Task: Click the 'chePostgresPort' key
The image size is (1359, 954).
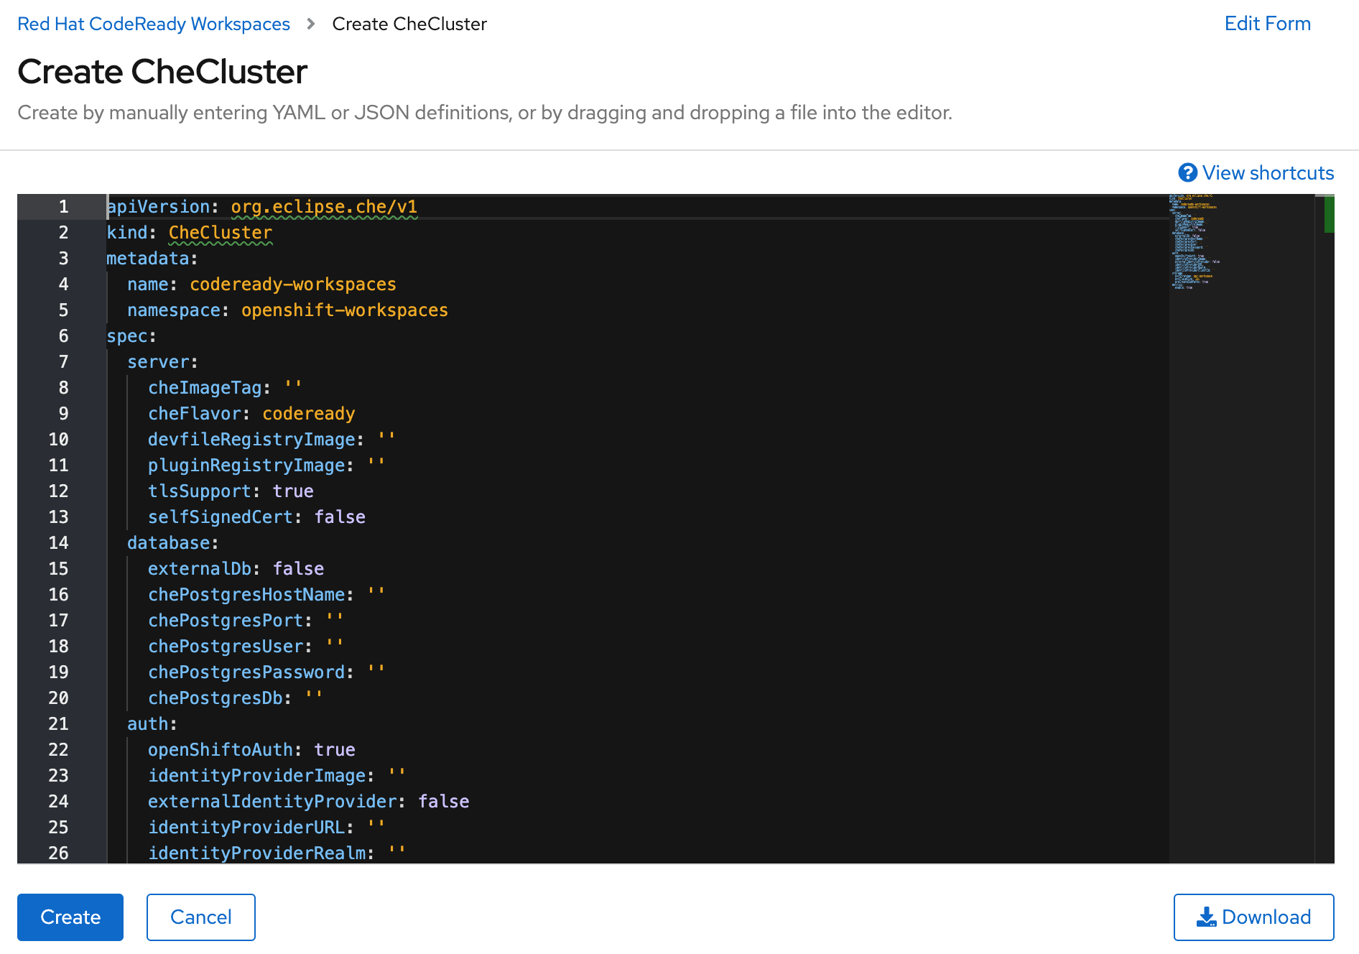Action: point(226,621)
